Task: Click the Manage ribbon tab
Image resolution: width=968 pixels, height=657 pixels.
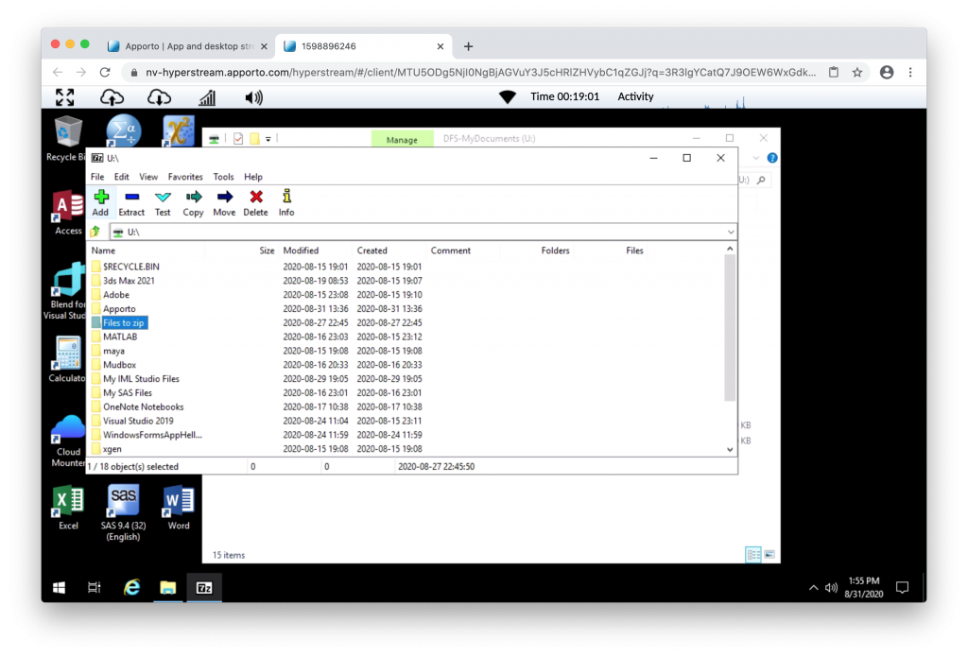Action: click(402, 140)
